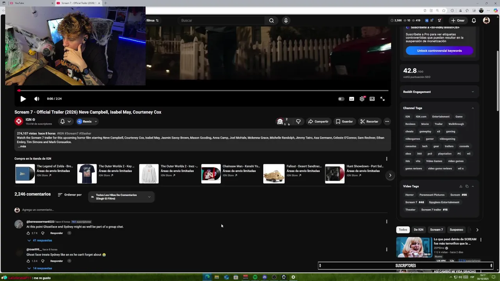Screen dimensions: 500x281
Task: Play the Scream 7 trailer
Action: click(23, 99)
